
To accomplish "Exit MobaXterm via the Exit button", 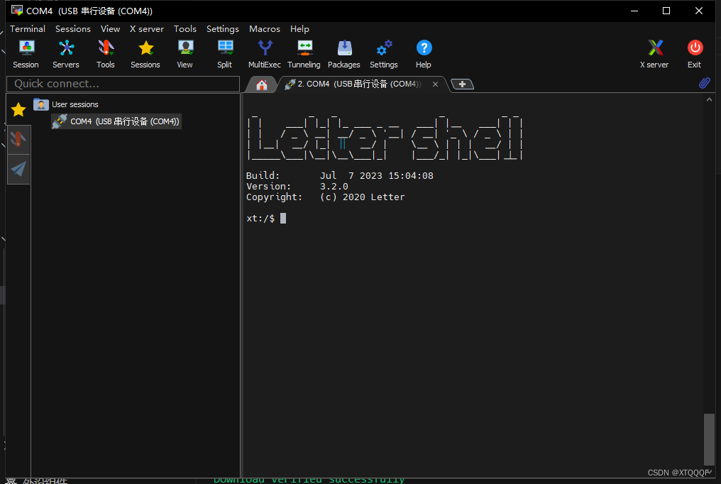I will (694, 50).
